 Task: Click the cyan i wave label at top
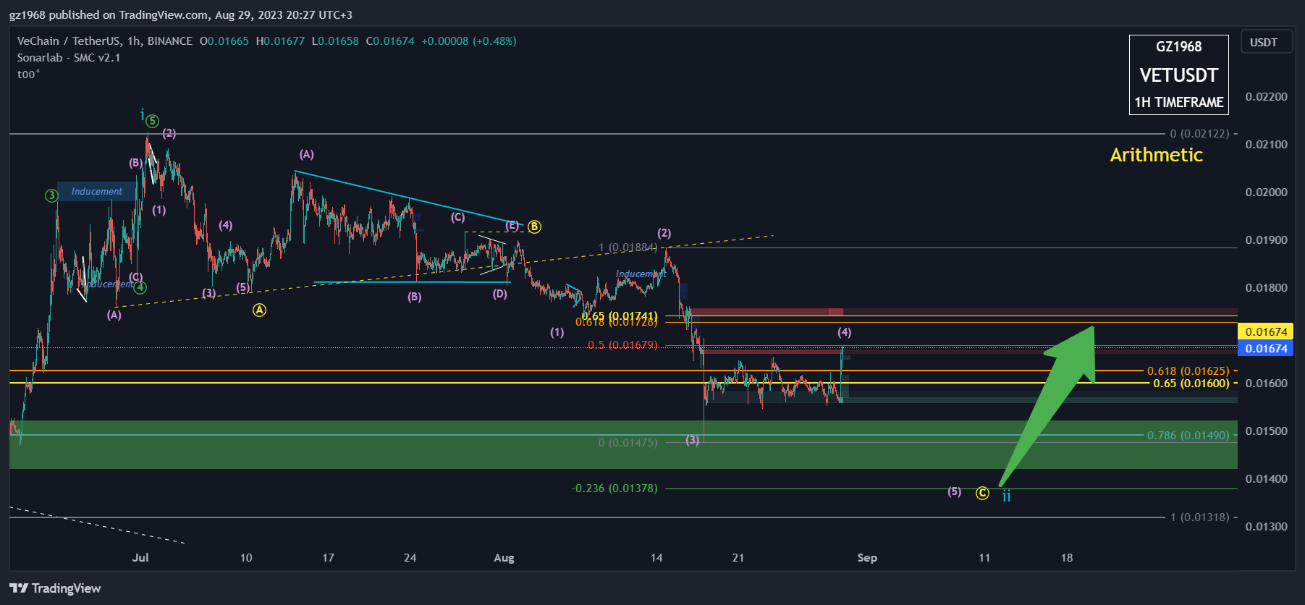(142, 114)
